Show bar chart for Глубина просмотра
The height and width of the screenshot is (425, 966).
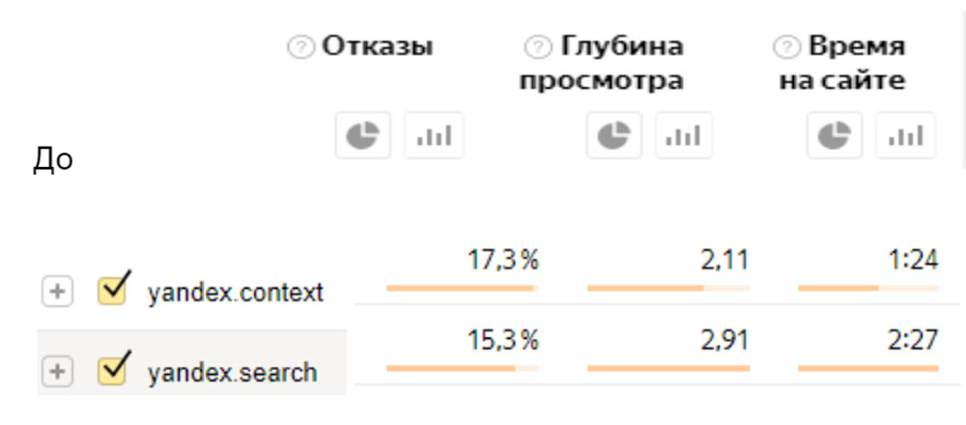tap(683, 135)
